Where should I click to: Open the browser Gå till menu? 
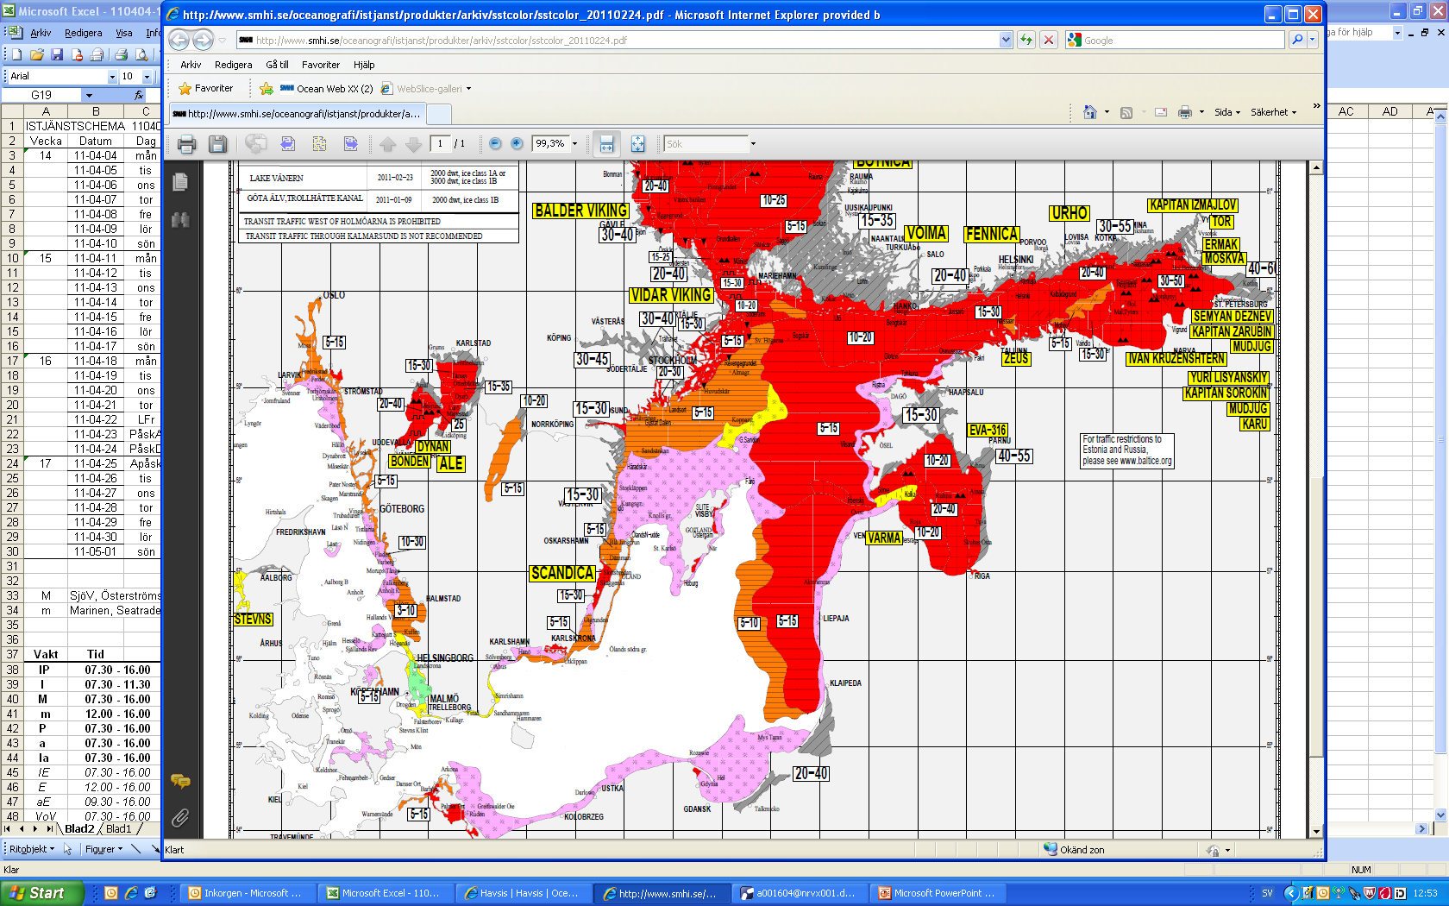click(x=277, y=65)
